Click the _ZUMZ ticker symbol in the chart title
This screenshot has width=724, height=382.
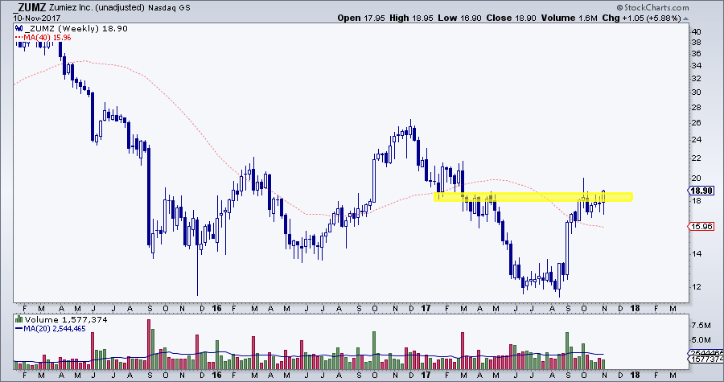coord(30,7)
